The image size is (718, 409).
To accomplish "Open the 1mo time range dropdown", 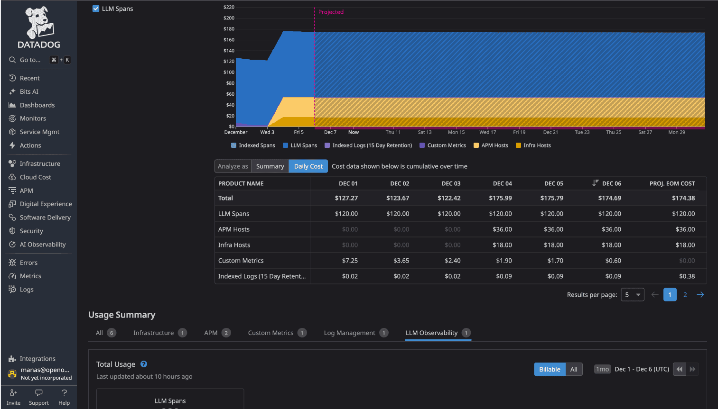I will coord(602,369).
